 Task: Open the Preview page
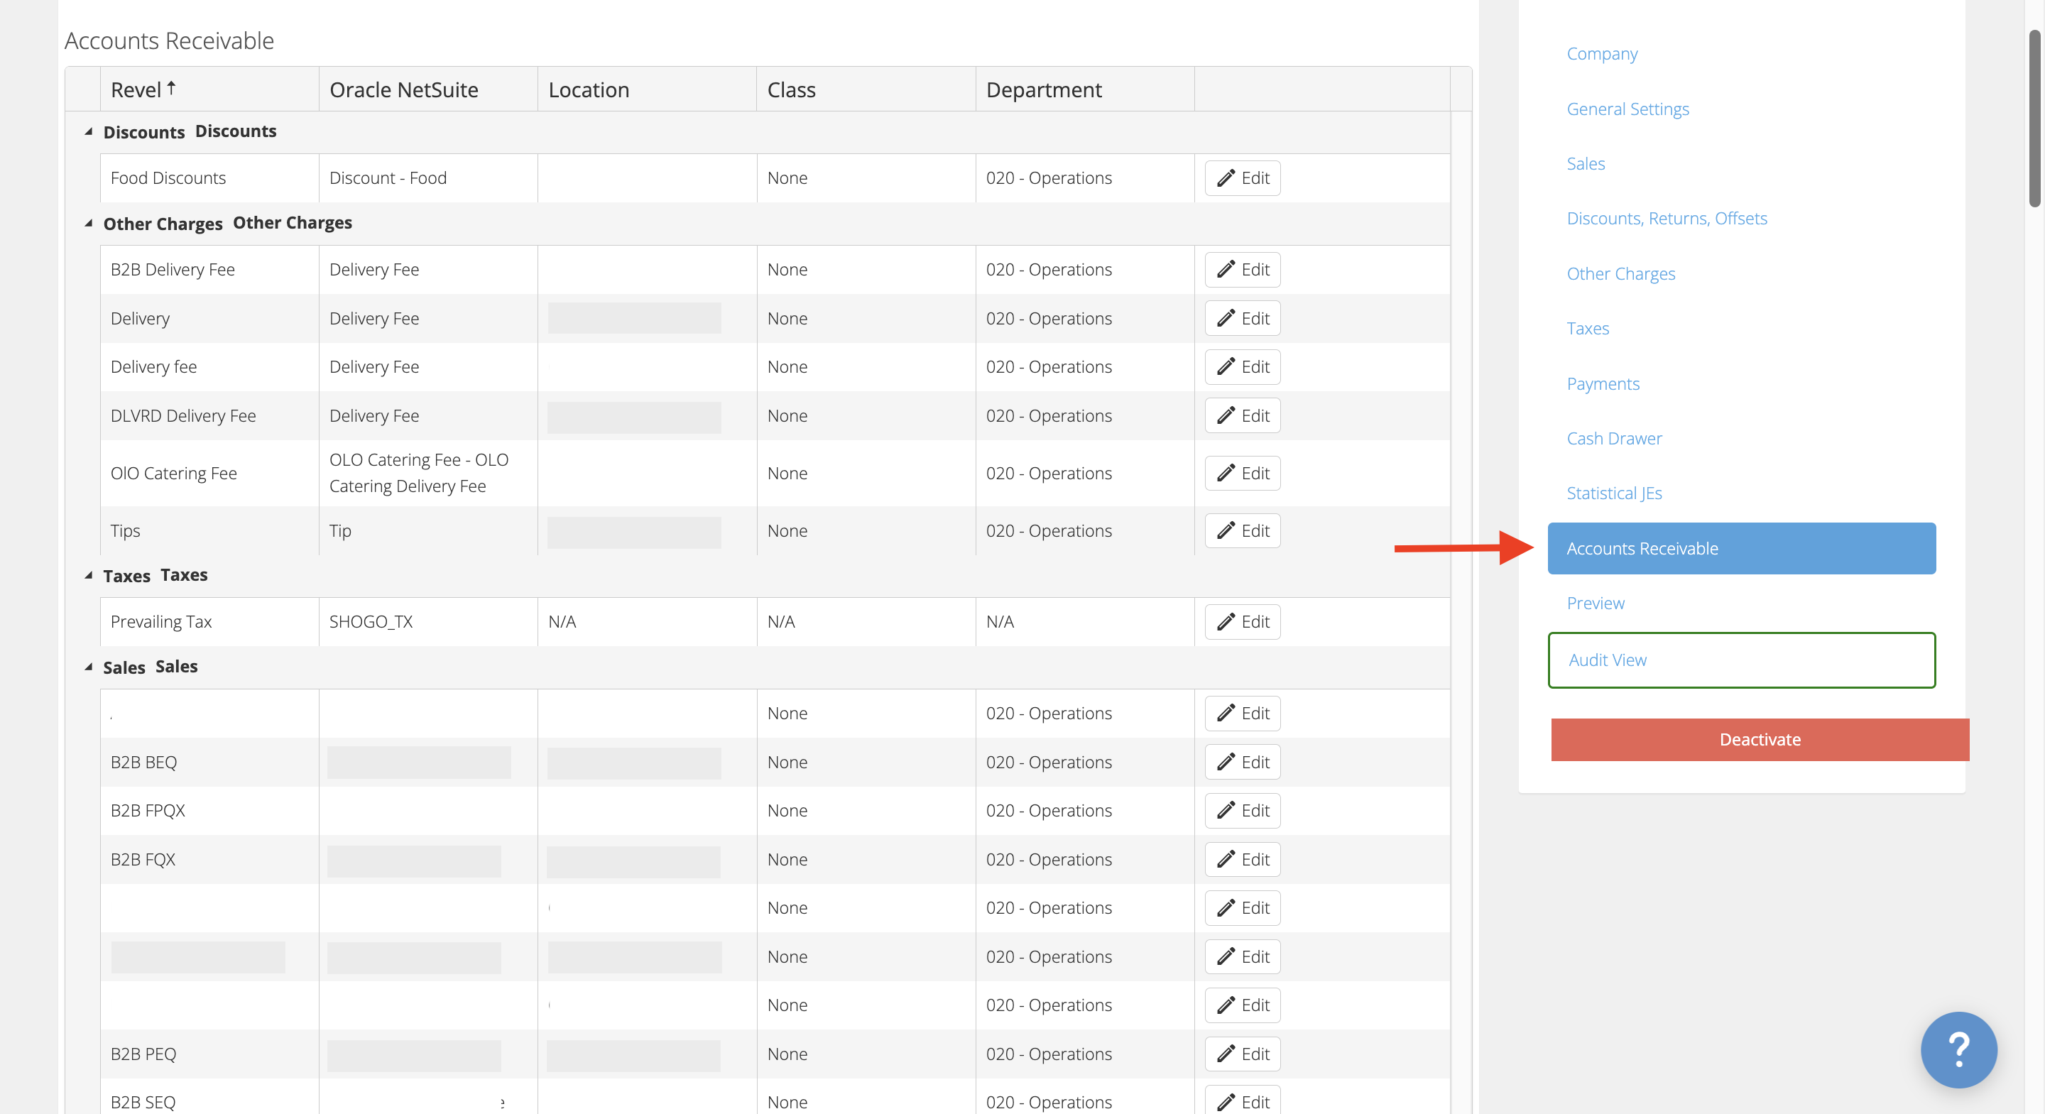click(x=1595, y=604)
